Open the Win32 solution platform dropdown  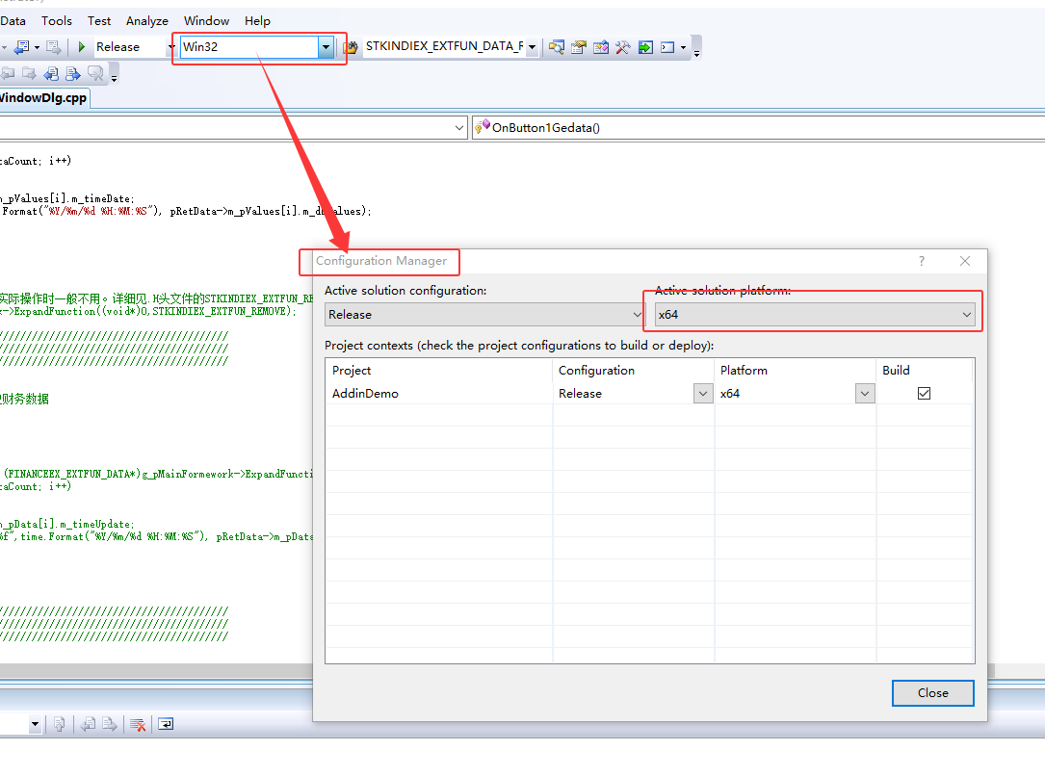point(326,46)
